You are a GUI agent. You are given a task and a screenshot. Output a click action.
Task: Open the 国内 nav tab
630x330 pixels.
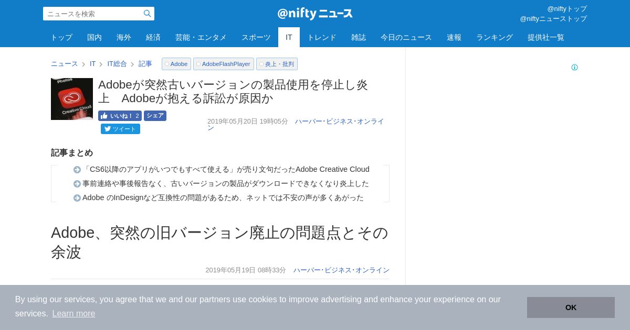coord(94,37)
